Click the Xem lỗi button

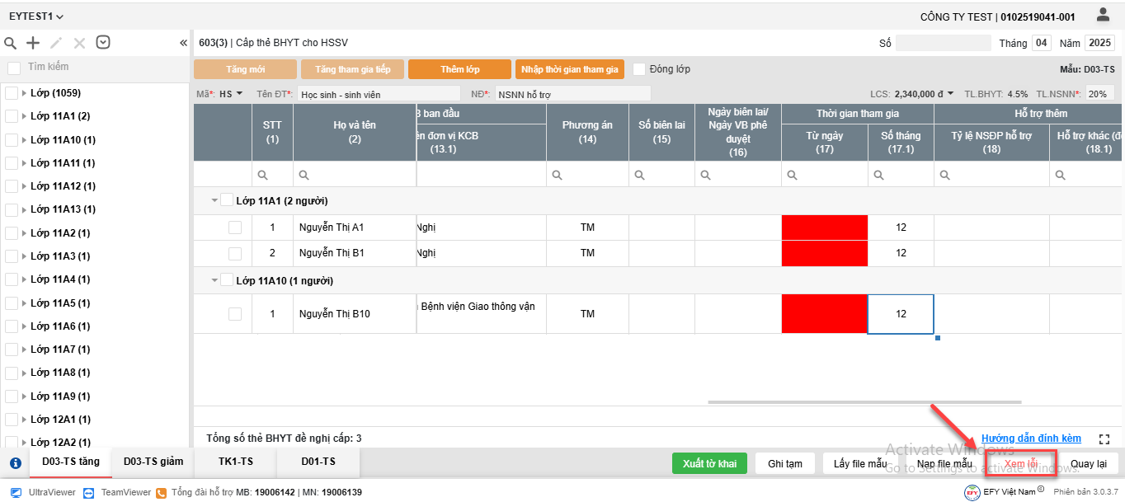(1020, 464)
